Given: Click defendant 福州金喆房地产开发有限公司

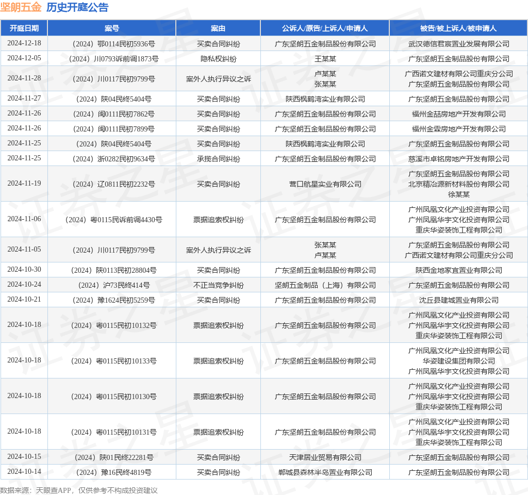Looking at the screenshot, I should [x=458, y=114].
